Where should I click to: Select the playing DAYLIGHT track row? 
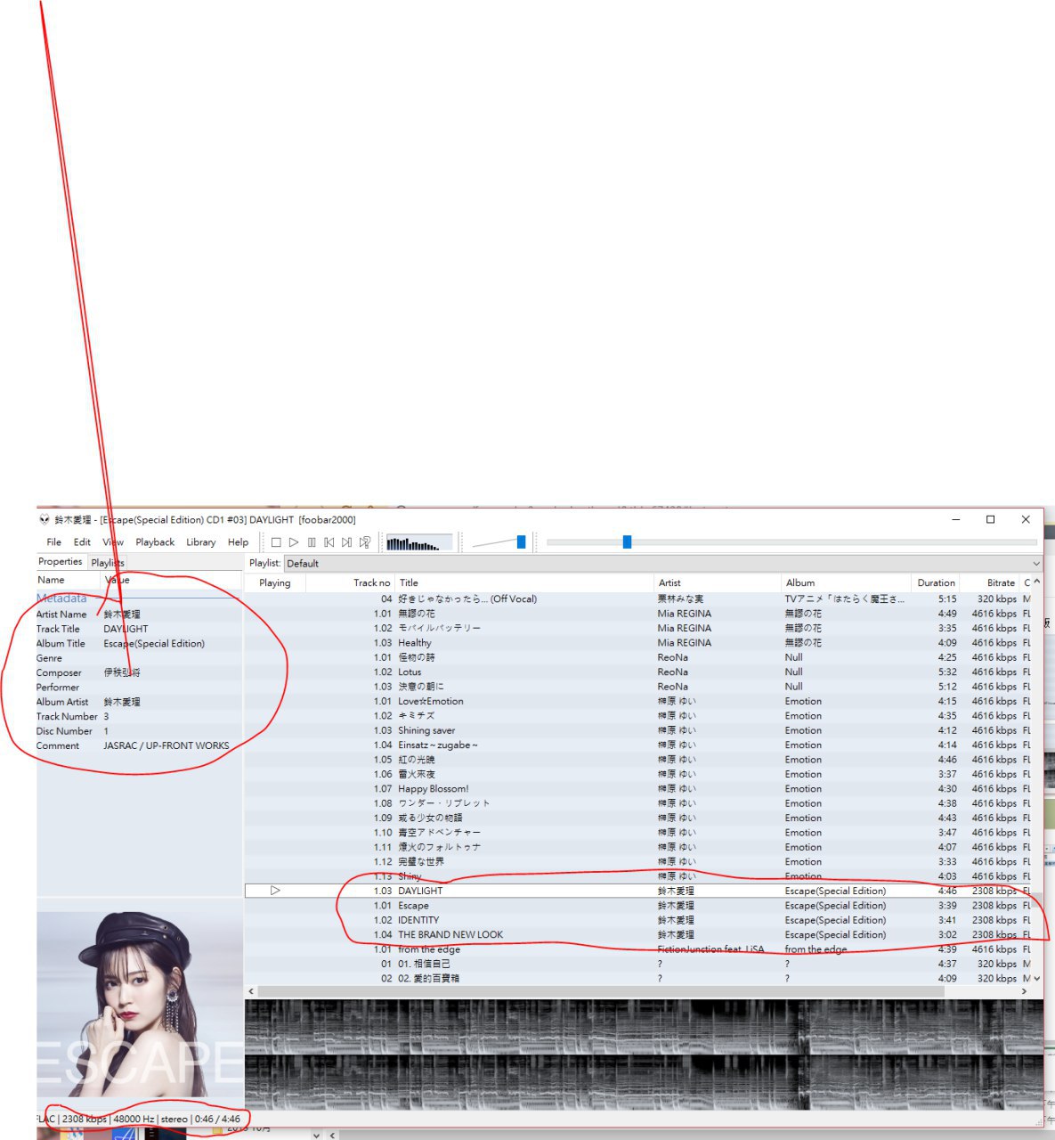coord(637,891)
